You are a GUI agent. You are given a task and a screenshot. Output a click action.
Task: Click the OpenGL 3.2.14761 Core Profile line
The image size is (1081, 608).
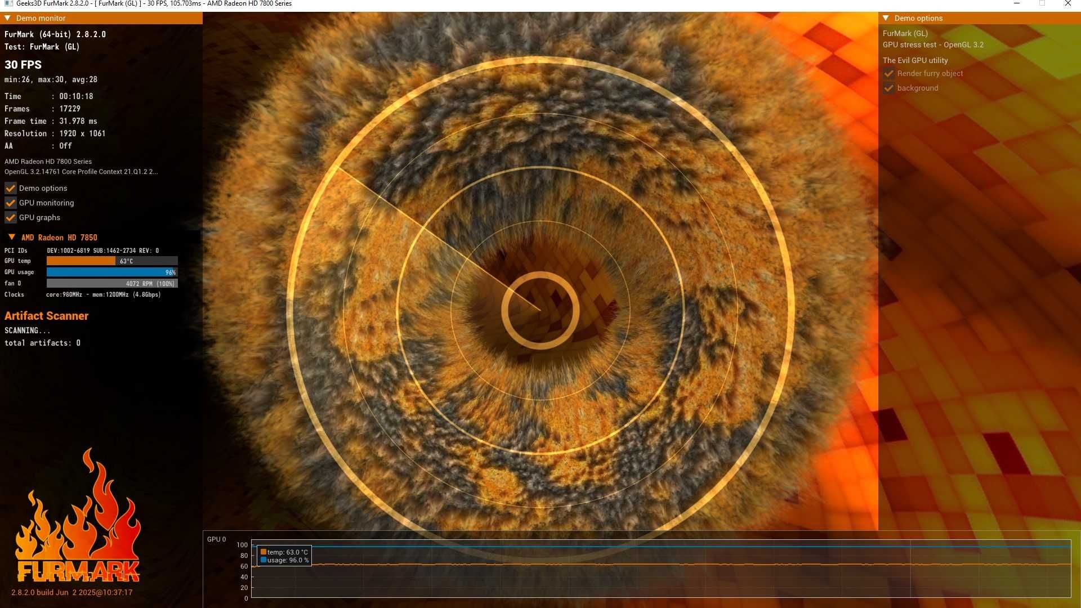[x=81, y=172]
